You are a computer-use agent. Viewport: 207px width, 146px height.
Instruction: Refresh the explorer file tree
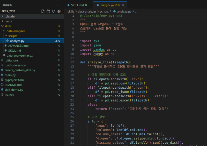click(54, 11)
